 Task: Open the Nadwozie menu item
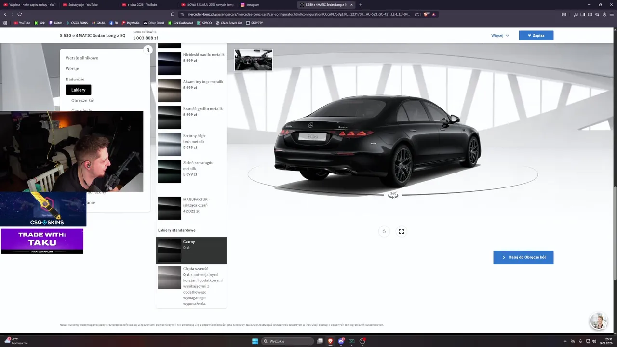pos(75,79)
